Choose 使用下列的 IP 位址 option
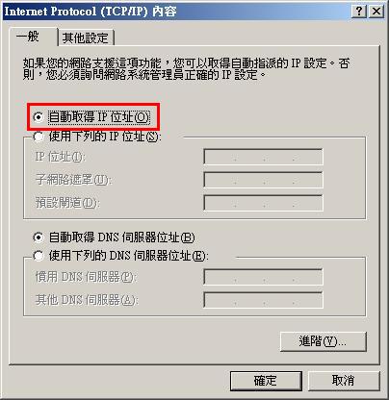Screen dimensions: 389x400 (39, 137)
